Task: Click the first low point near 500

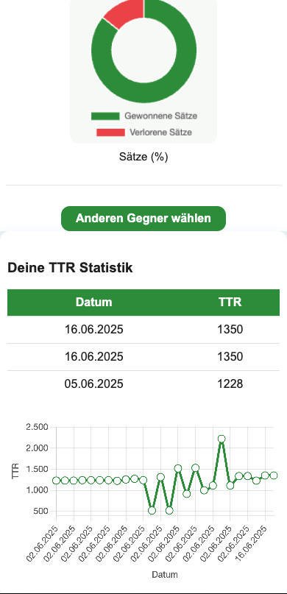Action: click(152, 511)
